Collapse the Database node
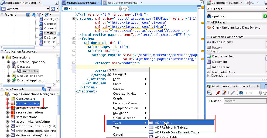The height and width of the screenshot is (138, 267). coord(9,67)
